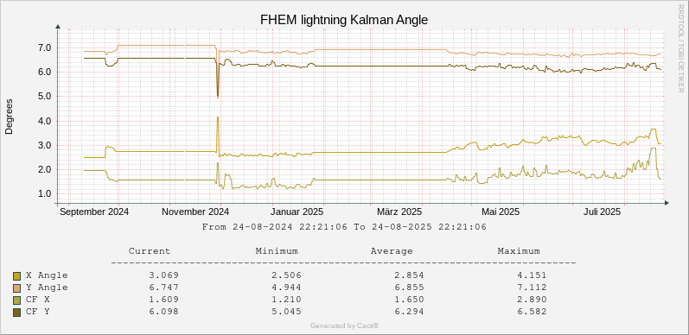Select the Juli 2025 axis label
The height and width of the screenshot is (335, 689).
(602, 212)
